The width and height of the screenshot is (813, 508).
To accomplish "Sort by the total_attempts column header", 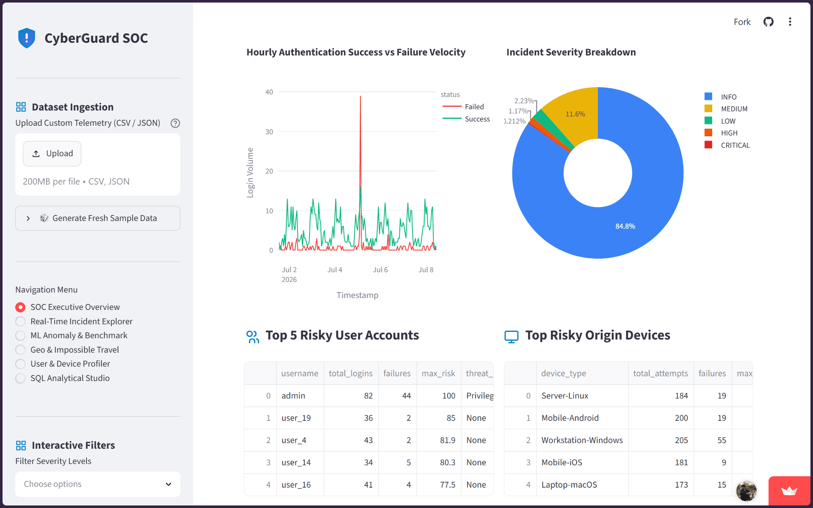I will pyautogui.click(x=661, y=373).
